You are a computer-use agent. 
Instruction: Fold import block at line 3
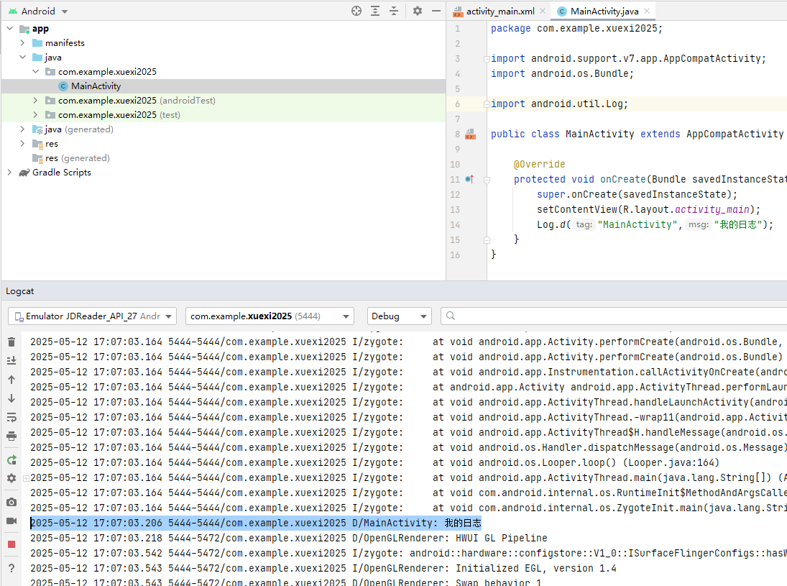tap(487, 59)
